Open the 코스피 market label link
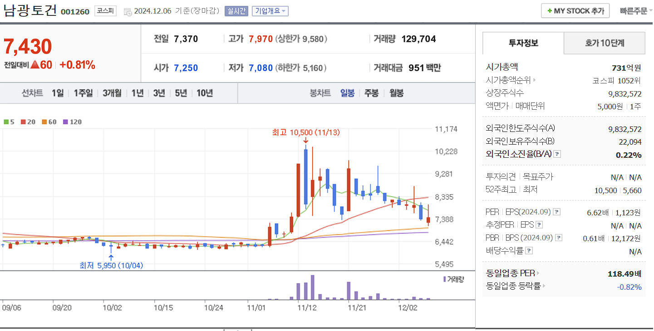 (x=104, y=11)
